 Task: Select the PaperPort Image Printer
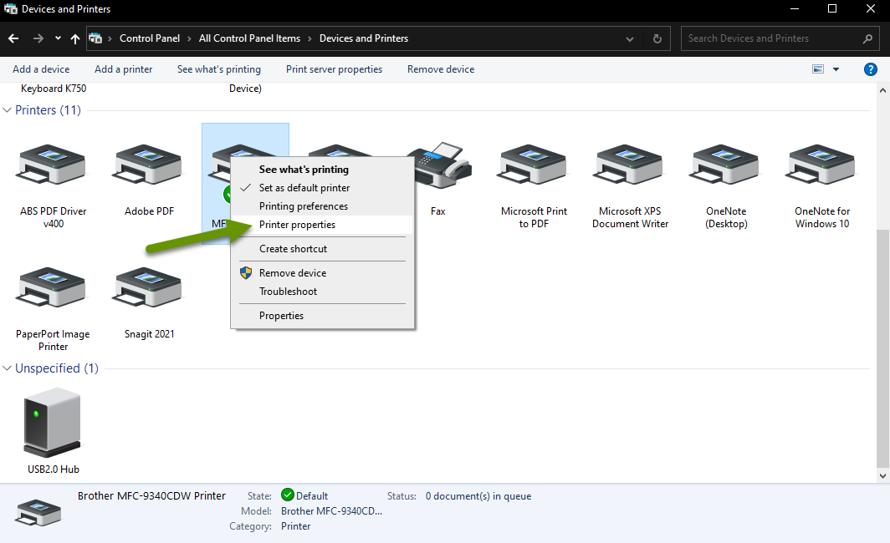pyautogui.click(x=50, y=288)
